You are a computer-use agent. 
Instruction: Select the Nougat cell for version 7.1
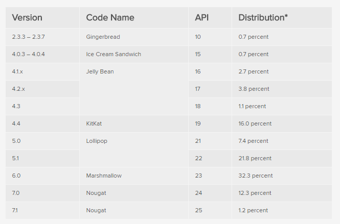pos(134,210)
